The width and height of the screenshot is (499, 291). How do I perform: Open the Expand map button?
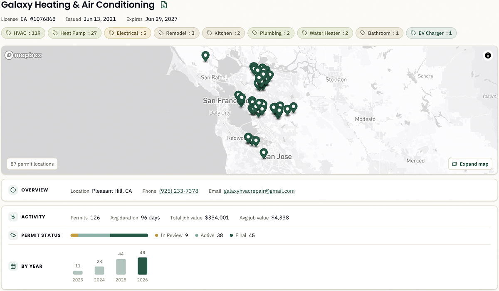[470, 164]
